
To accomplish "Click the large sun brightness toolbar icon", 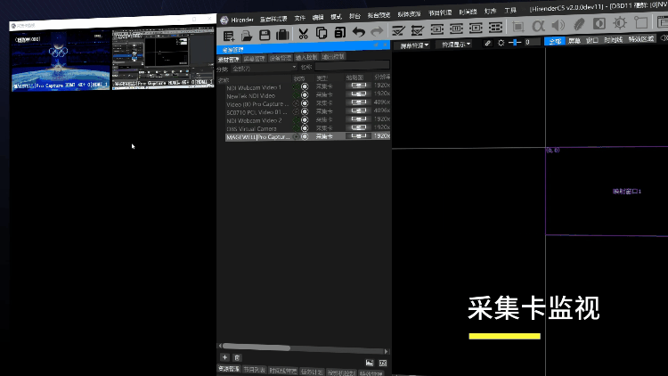I will click(x=620, y=22).
